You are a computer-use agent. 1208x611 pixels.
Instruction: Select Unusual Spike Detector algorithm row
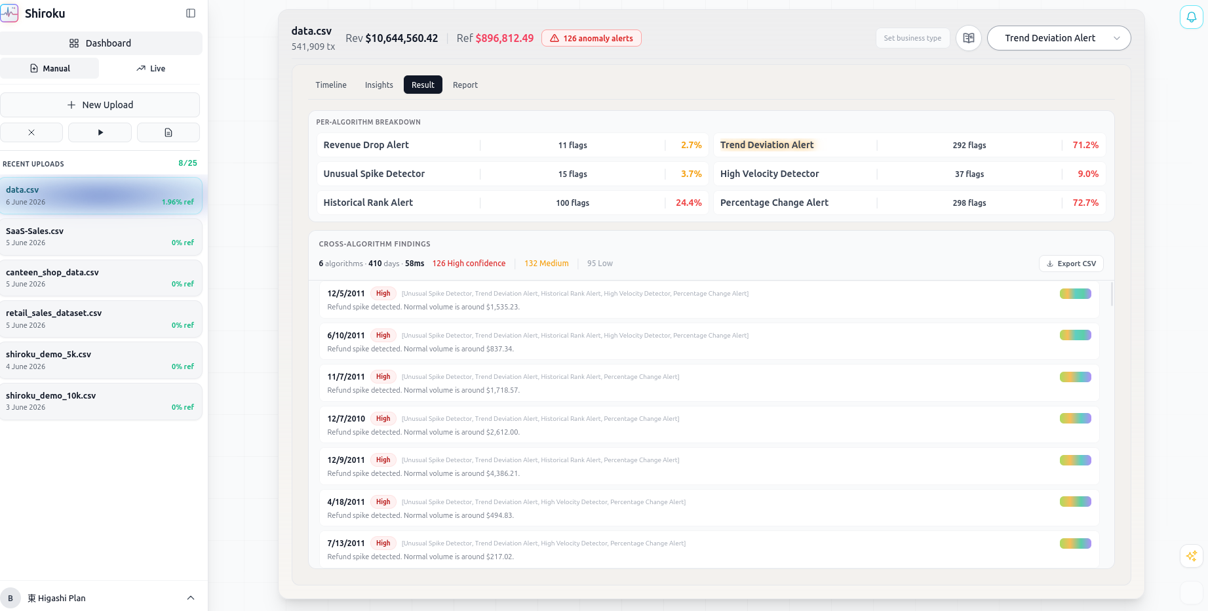(x=513, y=174)
